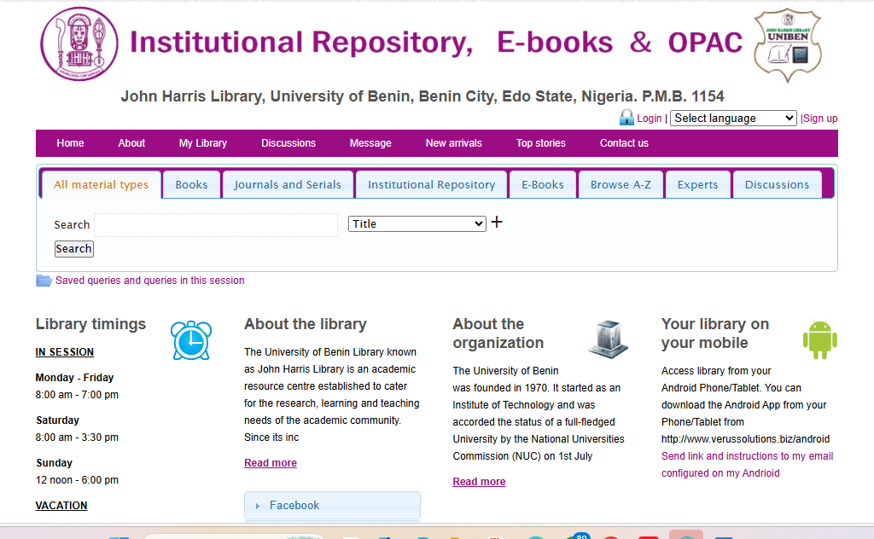
Task: Click the building icon by About the organization
Action: [x=608, y=339]
